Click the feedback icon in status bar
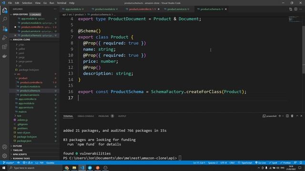Screen dimensions: 305x171 [x=295, y=162]
